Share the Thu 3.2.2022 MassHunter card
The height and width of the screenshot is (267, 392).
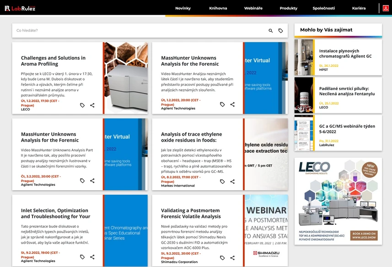pos(92,180)
